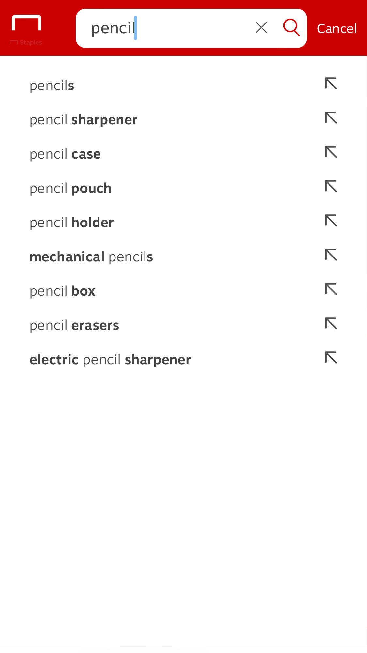The image size is (367, 653).
Task: Click the clear search X icon
Action: pyautogui.click(x=261, y=28)
